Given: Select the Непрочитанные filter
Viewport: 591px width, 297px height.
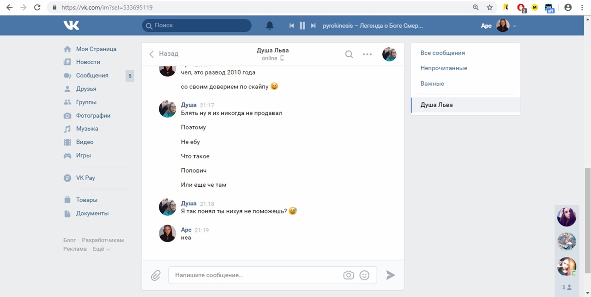Looking at the screenshot, I should (x=444, y=68).
